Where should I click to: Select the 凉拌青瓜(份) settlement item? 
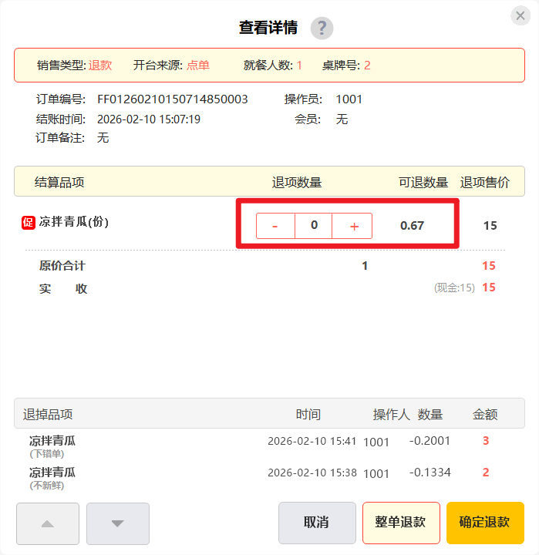(74, 222)
